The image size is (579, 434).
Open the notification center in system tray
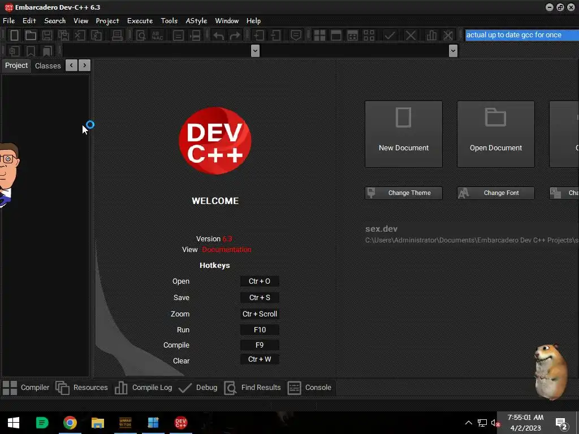[561, 423]
